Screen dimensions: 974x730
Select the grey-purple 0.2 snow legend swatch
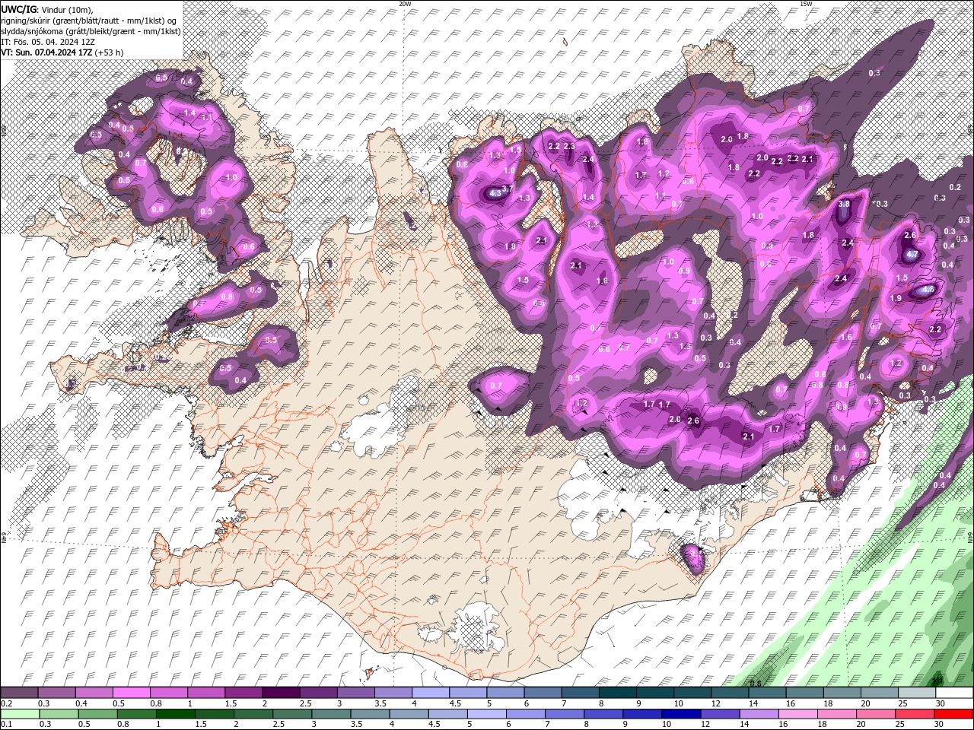[19, 693]
